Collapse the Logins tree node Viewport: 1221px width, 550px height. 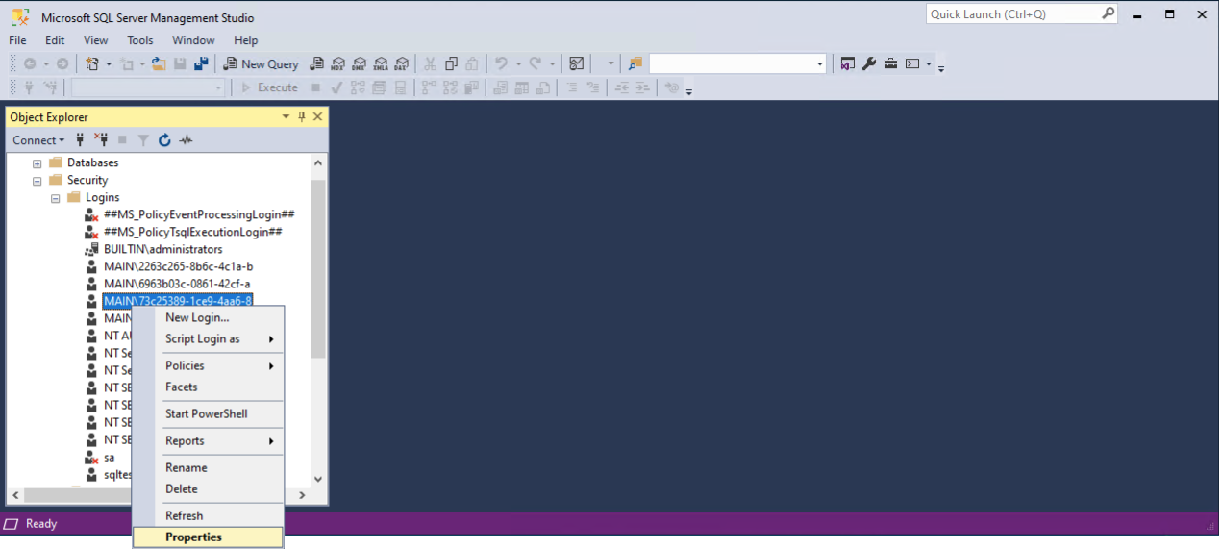click(x=56, y=198)
